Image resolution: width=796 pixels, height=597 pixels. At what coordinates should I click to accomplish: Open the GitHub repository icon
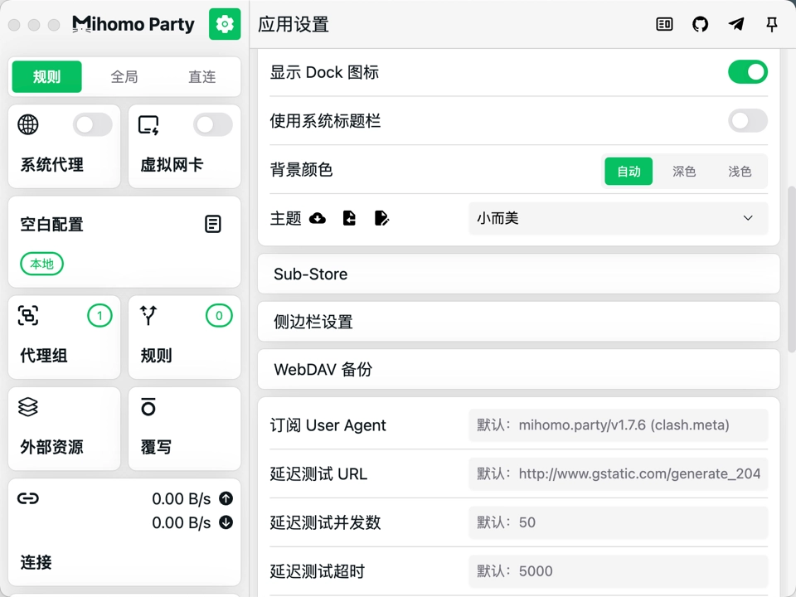point(700,24)
